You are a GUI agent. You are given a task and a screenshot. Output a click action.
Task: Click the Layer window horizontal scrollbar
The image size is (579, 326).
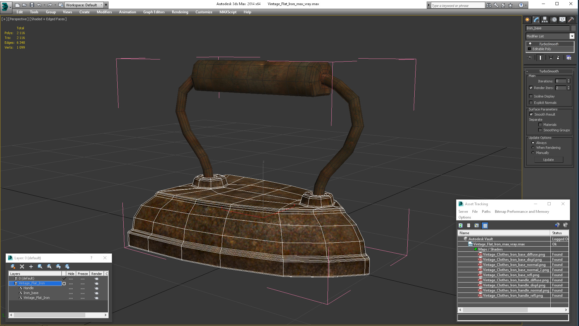coord(58,315)
